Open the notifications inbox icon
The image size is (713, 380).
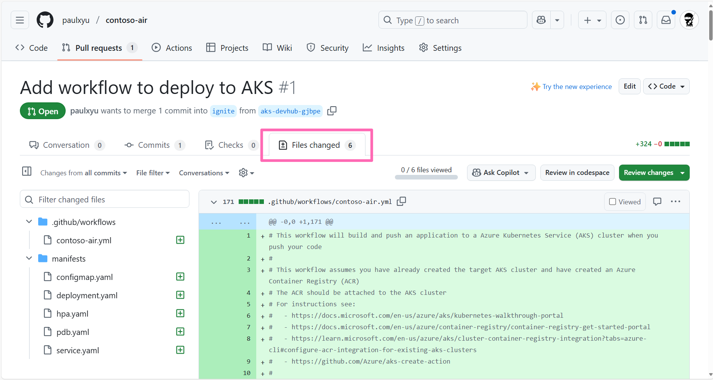tap(666, 20)
